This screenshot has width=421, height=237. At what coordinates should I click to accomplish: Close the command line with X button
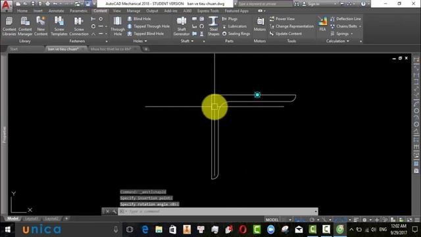107,211
